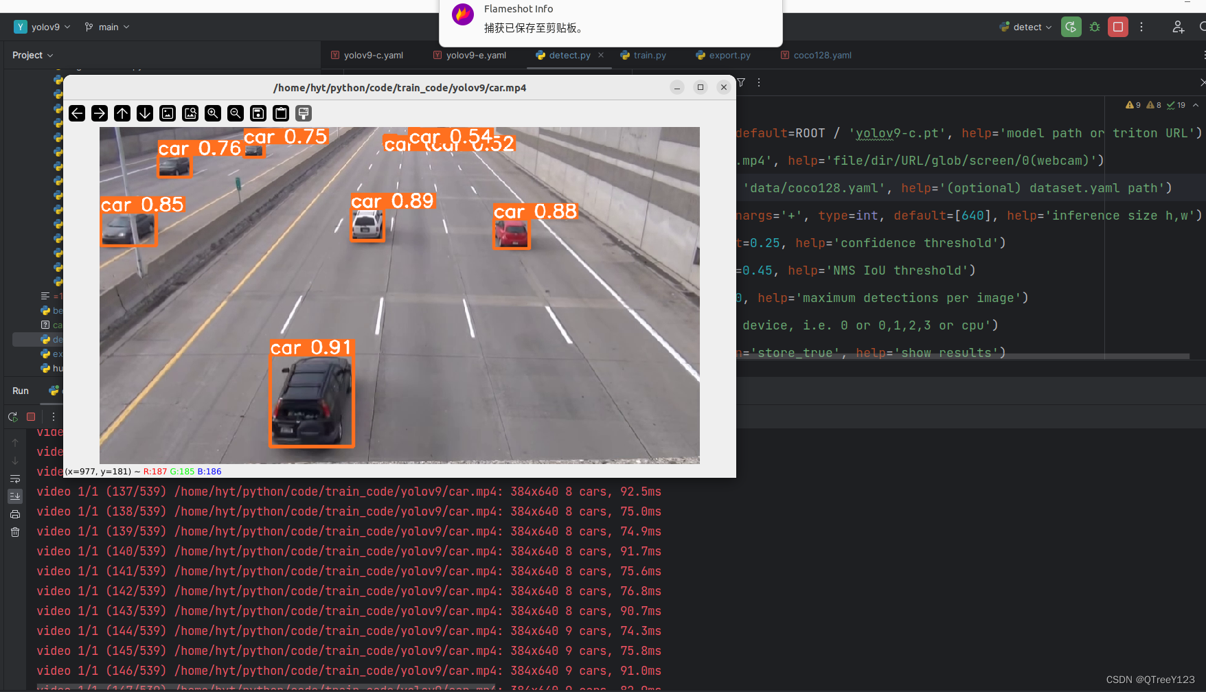Open main git branch dropdown
Viewport: 1206px width, 692px height.
point(107,27)
